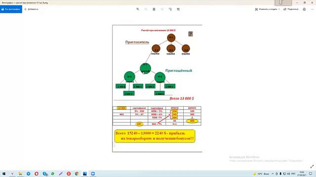Open the purple pen app in taskbar
This screenshot has width=316, height=177.
click(x=61, y=174)
